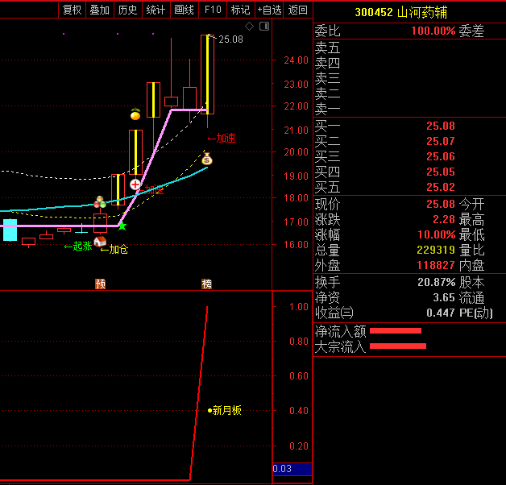Viewport: 506px width, 485px height.
Task: Click the money bag icon on chart
Action: 207,159
